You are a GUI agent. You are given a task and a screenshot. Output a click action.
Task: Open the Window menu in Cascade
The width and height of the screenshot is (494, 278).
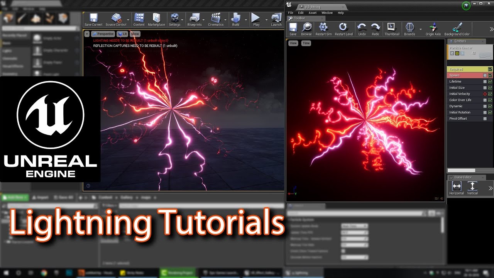[x=327, y=13]
